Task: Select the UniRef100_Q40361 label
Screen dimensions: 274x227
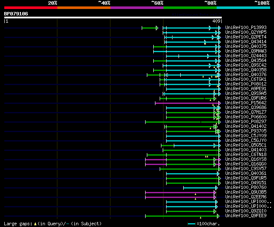Action: point(246,174)
